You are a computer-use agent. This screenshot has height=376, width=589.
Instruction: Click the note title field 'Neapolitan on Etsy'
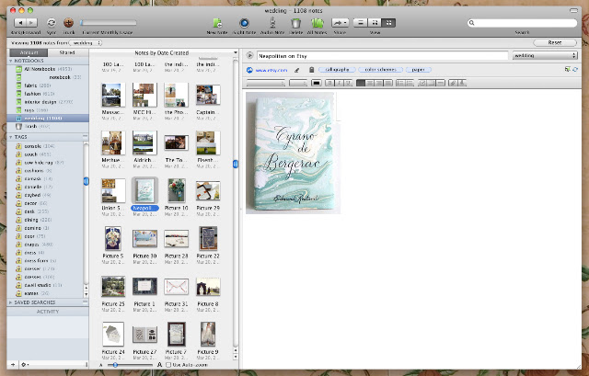pyautogui.click(x=383, y=56)
